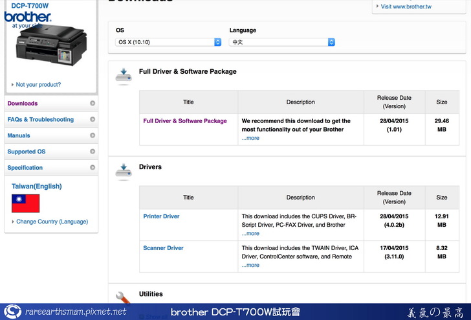Viewport: 471px width, 320px height.
Task: Click the 29.46 MB size cell
Action: (442, 130)
